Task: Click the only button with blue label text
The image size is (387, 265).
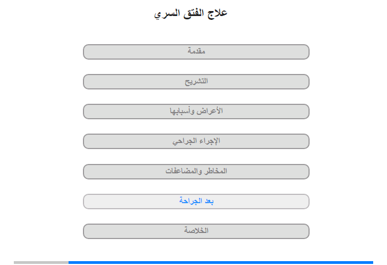Action: tap(196, 202)
